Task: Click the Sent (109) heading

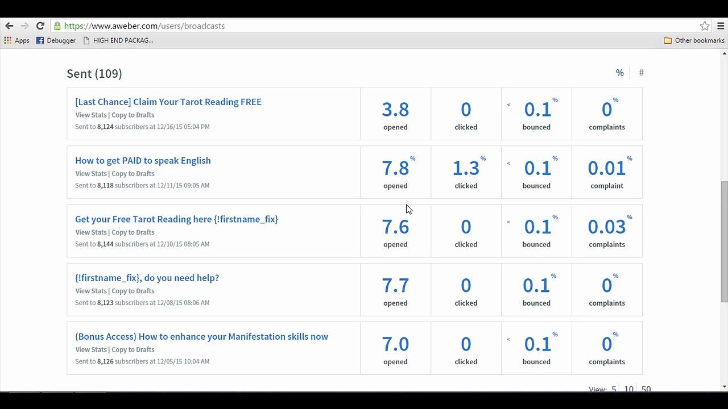Action: [94, 73]
